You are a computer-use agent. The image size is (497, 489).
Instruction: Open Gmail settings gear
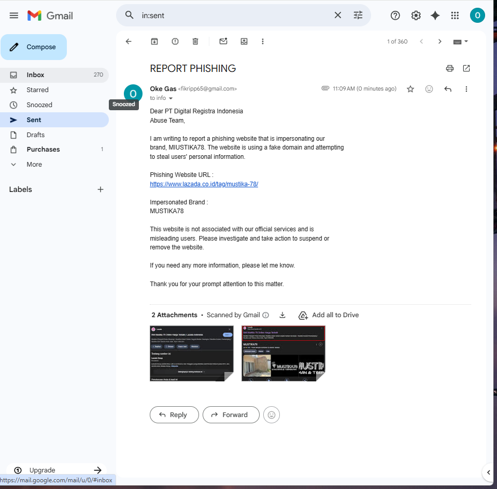416,16
